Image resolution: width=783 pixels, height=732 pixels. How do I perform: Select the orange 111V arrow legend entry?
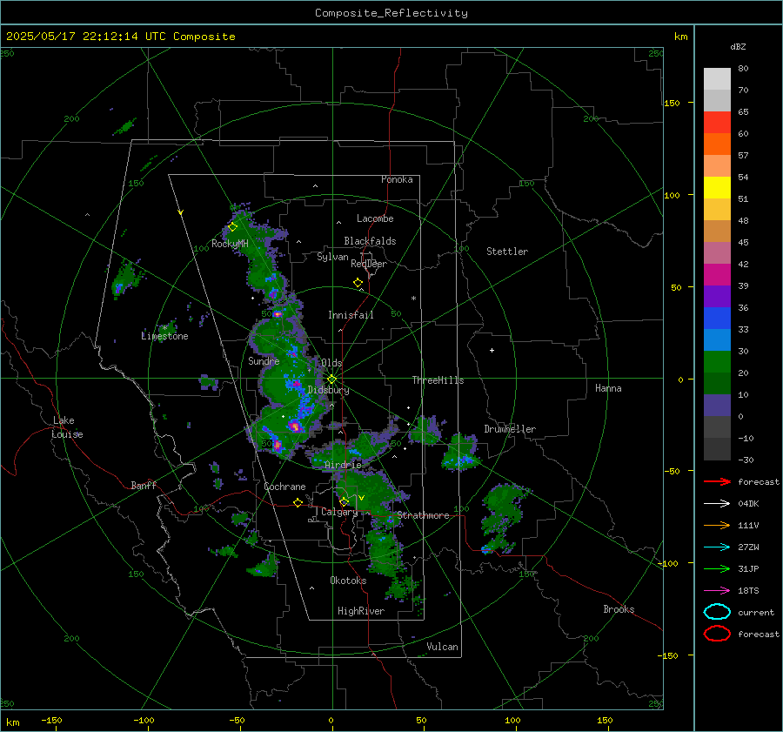pyautogui.click(x=717, y=525)
